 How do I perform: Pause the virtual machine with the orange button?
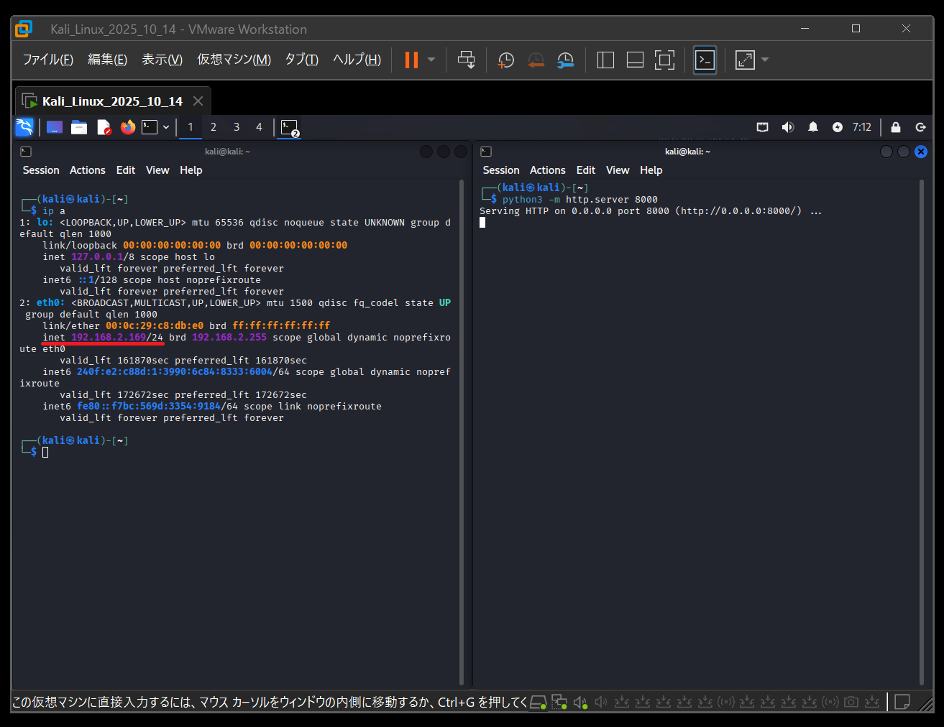[411, 60]
